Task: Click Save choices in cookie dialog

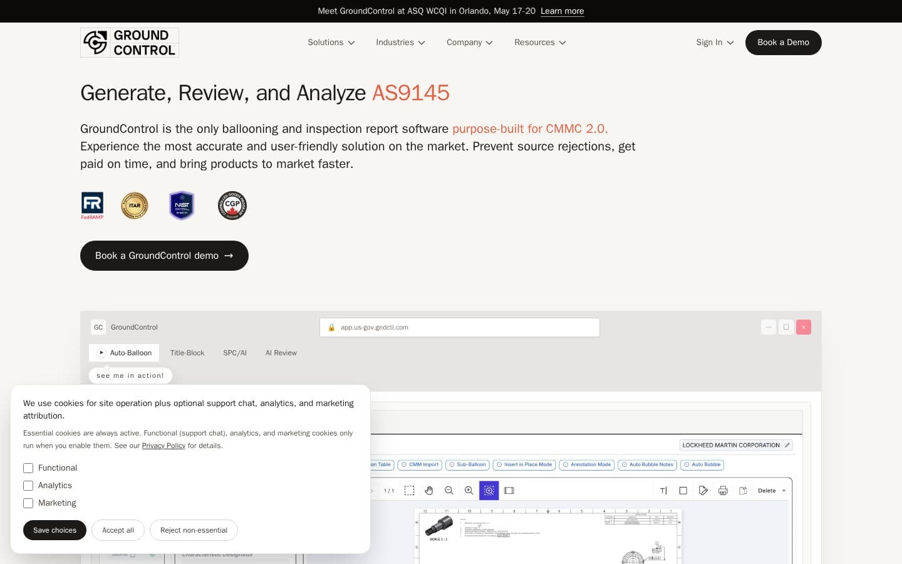Action: click(x=54, y=530)
